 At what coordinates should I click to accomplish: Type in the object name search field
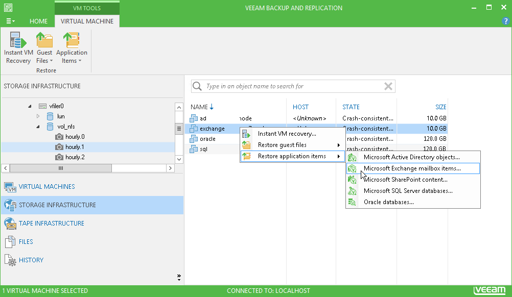[291, 86]
